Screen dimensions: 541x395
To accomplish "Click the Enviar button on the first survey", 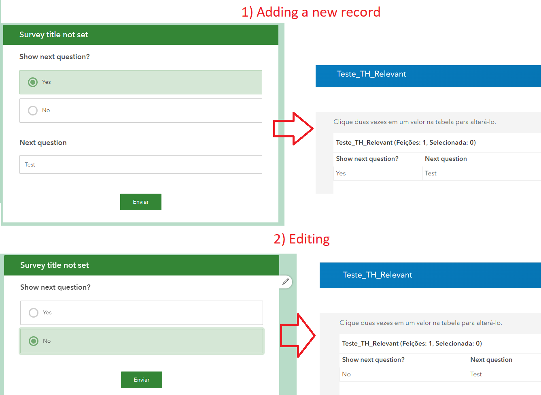I will pos(140,202).
